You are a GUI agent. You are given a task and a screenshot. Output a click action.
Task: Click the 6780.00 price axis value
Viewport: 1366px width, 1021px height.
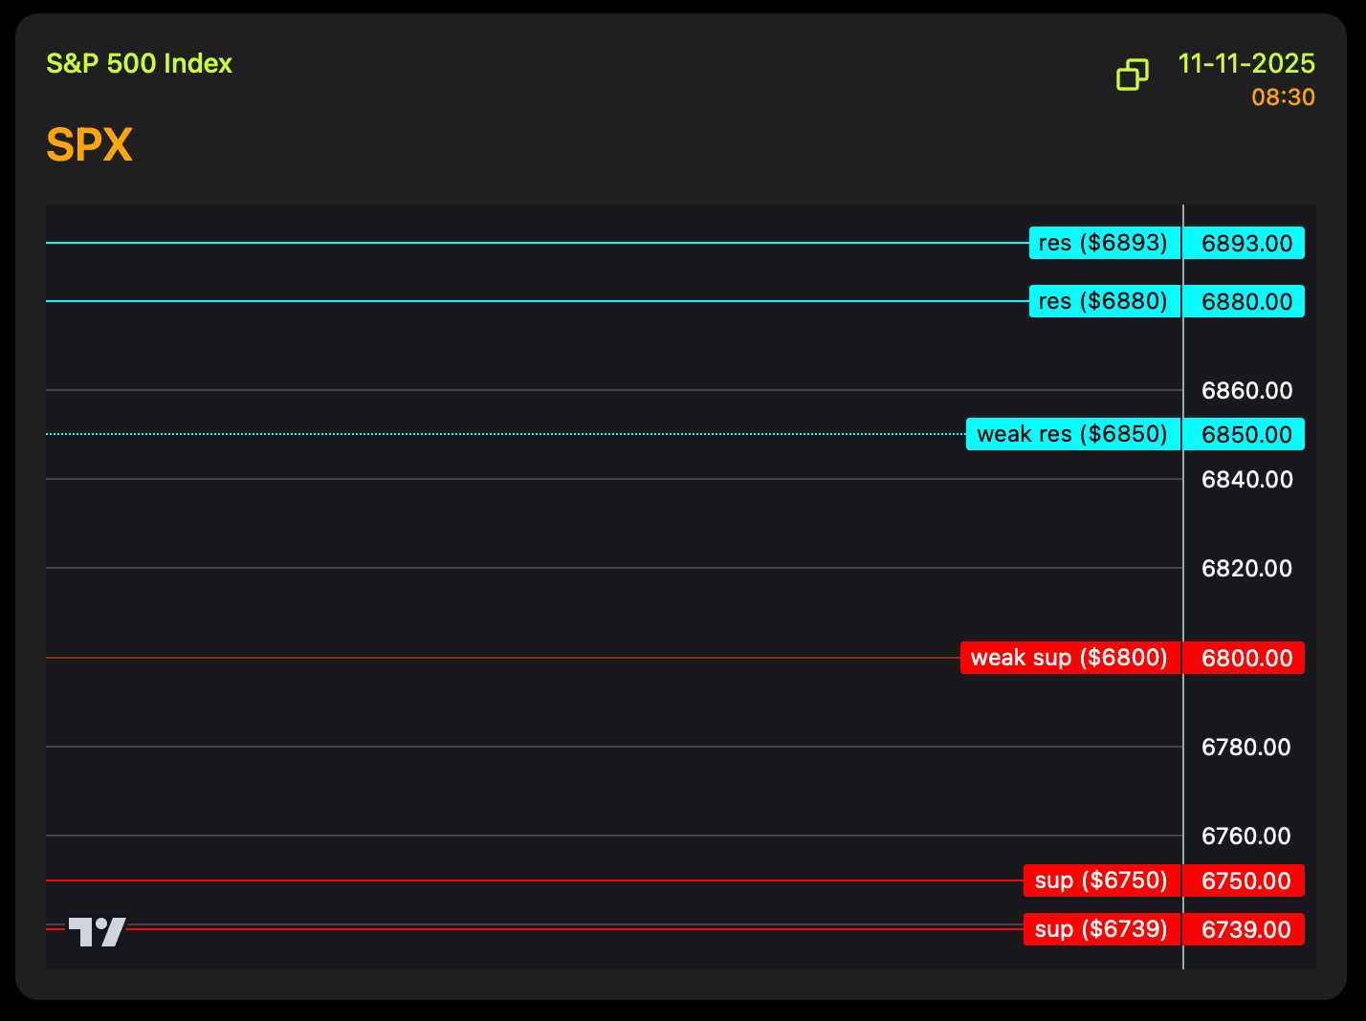pos(1245,748)
